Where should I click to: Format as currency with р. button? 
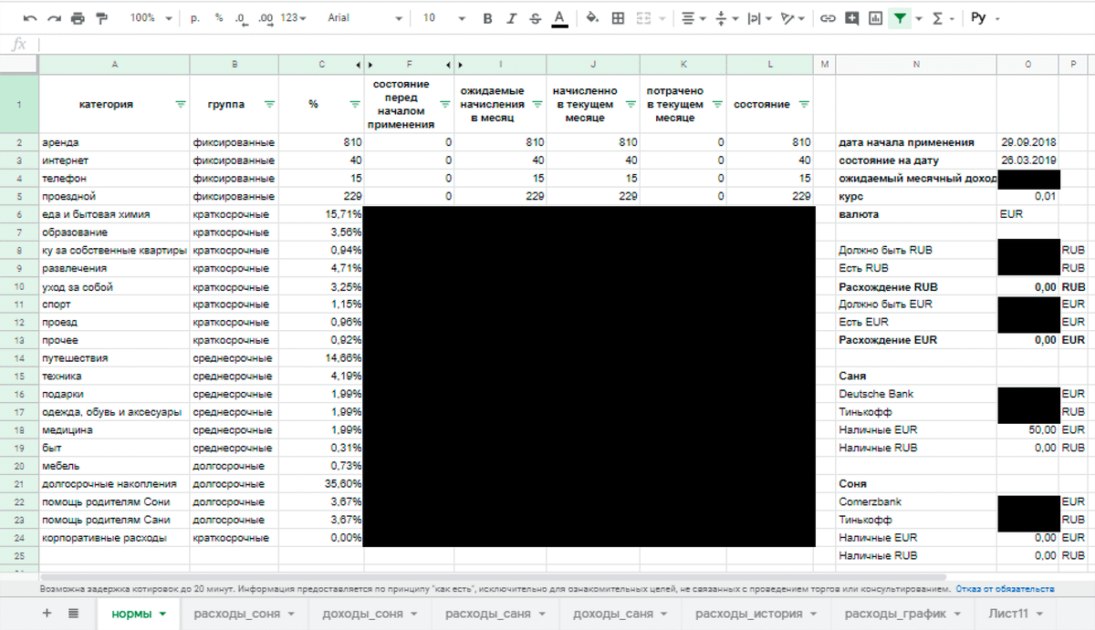(x=195, y=18)
